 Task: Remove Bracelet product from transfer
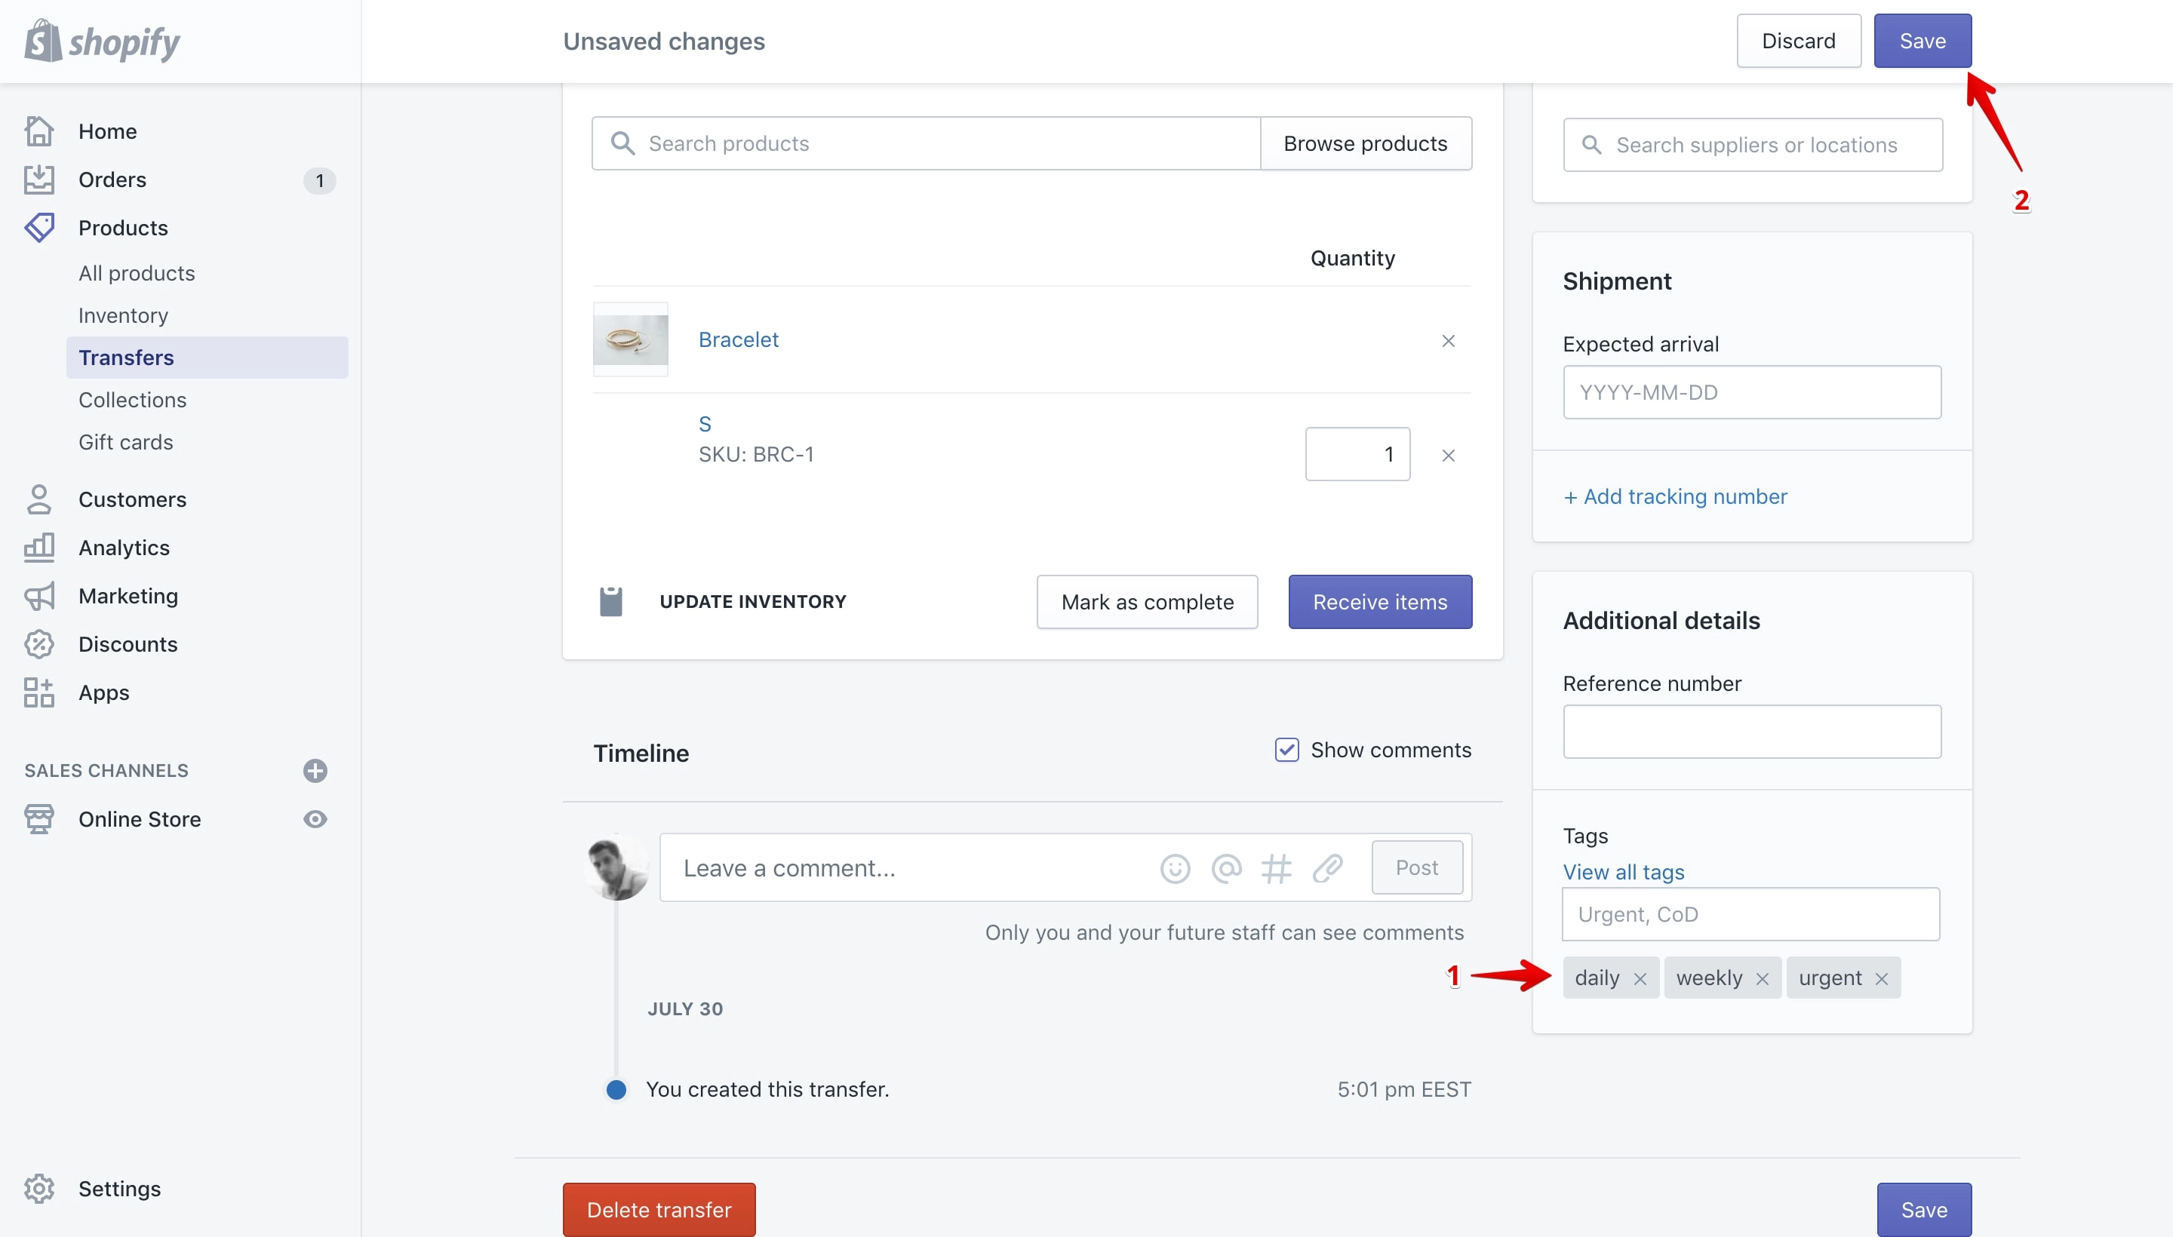pos(1449,341)
